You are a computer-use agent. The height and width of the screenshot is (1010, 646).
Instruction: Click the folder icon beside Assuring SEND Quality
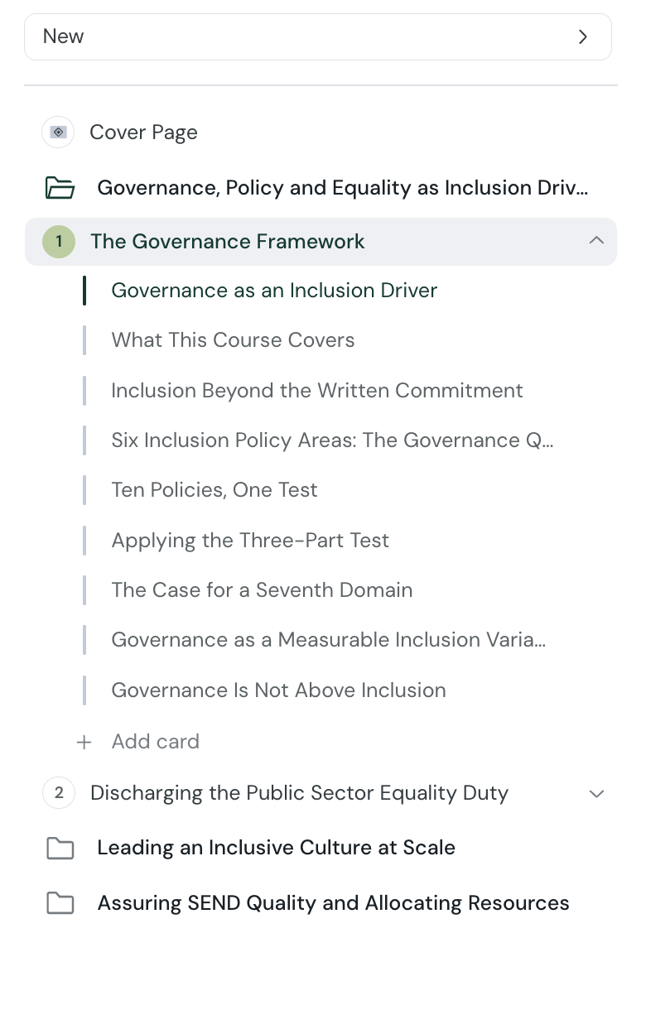coord(60,903)
